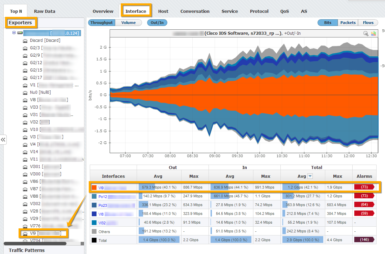Click the Vl8 dark blue color swatch
Viewport: 385px width, 254px height.
[x=94, y=214]
